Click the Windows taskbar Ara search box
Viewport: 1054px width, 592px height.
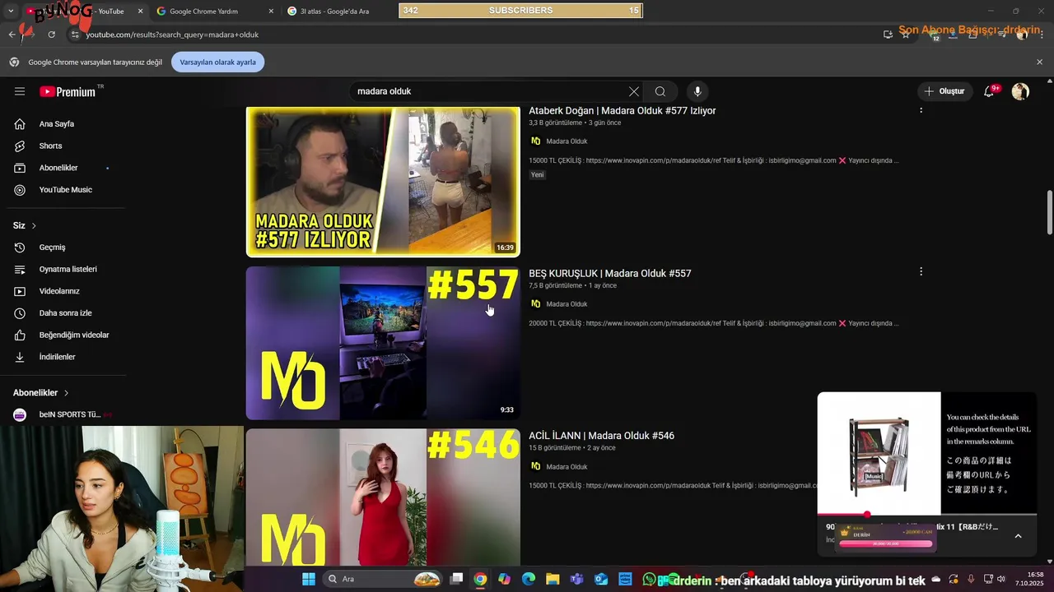click(384, 579)
